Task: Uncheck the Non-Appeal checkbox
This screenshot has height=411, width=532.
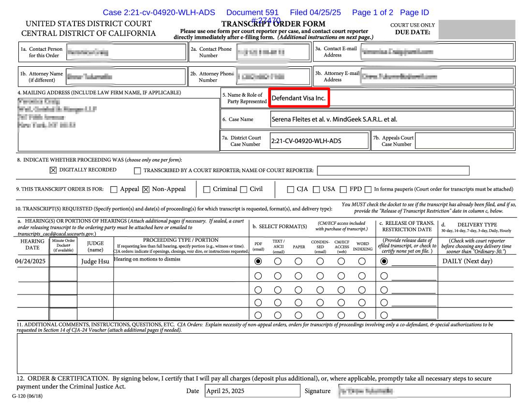Action: click(146, 190)
